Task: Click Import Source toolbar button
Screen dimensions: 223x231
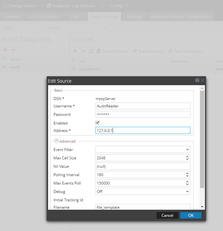Action: click(x=112, y=51)
